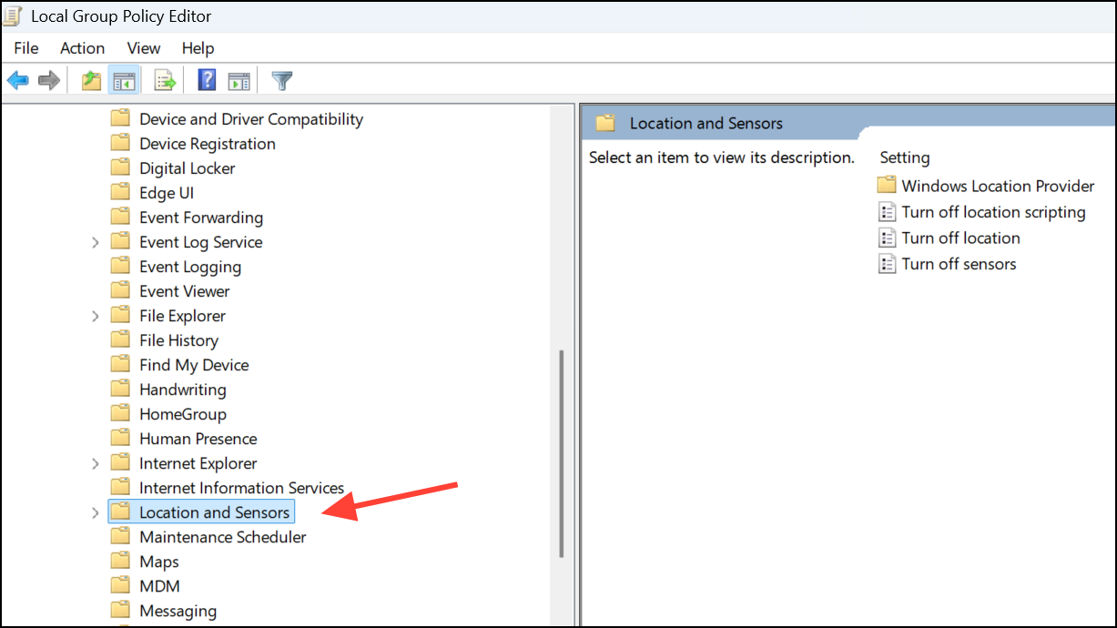The width and height of the screenshot is (1117, 628).
Task: Click the Export List toolbar icon
Action: pos(165,81)
